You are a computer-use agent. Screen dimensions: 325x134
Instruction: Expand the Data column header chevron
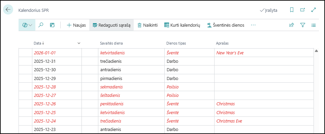(x=79, y=43)
